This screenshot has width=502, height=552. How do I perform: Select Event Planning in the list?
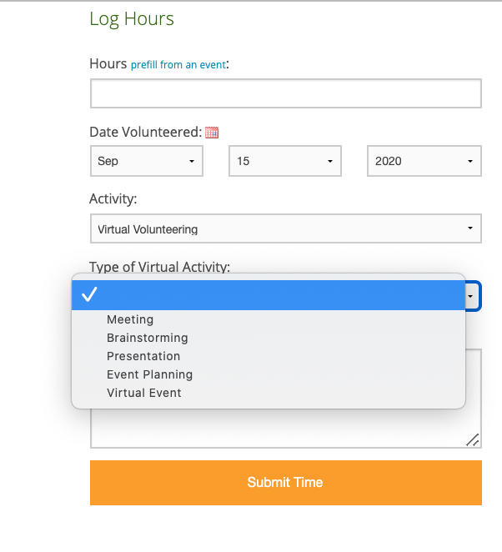click(x=149, y=374)
